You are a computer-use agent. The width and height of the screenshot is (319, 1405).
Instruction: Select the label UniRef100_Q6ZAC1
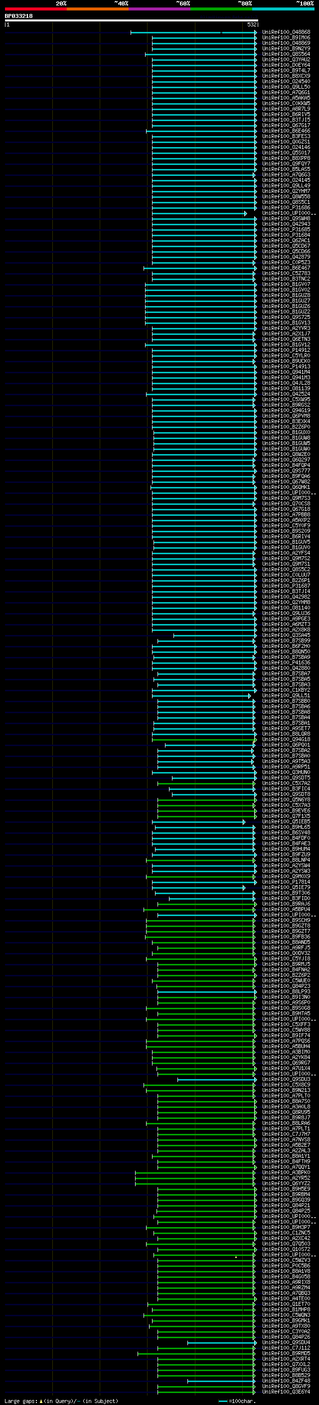coord(286,241)
